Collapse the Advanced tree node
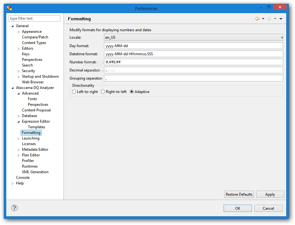Screen dimensions: 295x225 pyautogui.click(x=18, y=94)
